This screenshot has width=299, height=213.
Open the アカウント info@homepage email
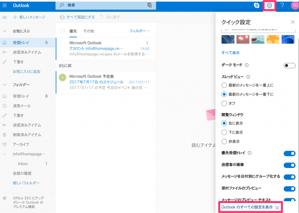106,49
